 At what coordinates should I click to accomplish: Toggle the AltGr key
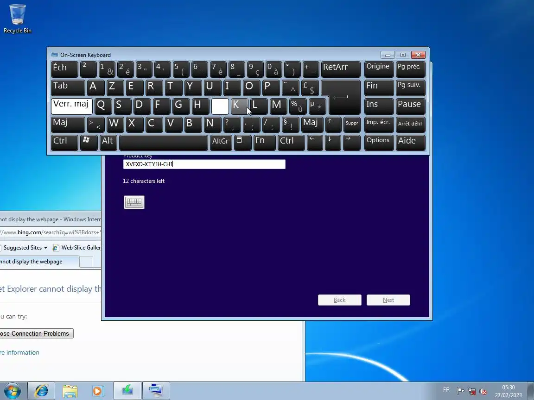tap(221, 143)
